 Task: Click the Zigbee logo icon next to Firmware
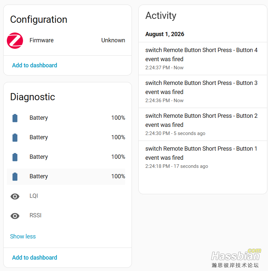pos(15,41)
